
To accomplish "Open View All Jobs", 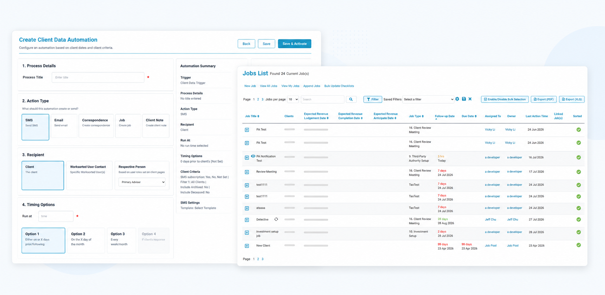I will 268,86.
